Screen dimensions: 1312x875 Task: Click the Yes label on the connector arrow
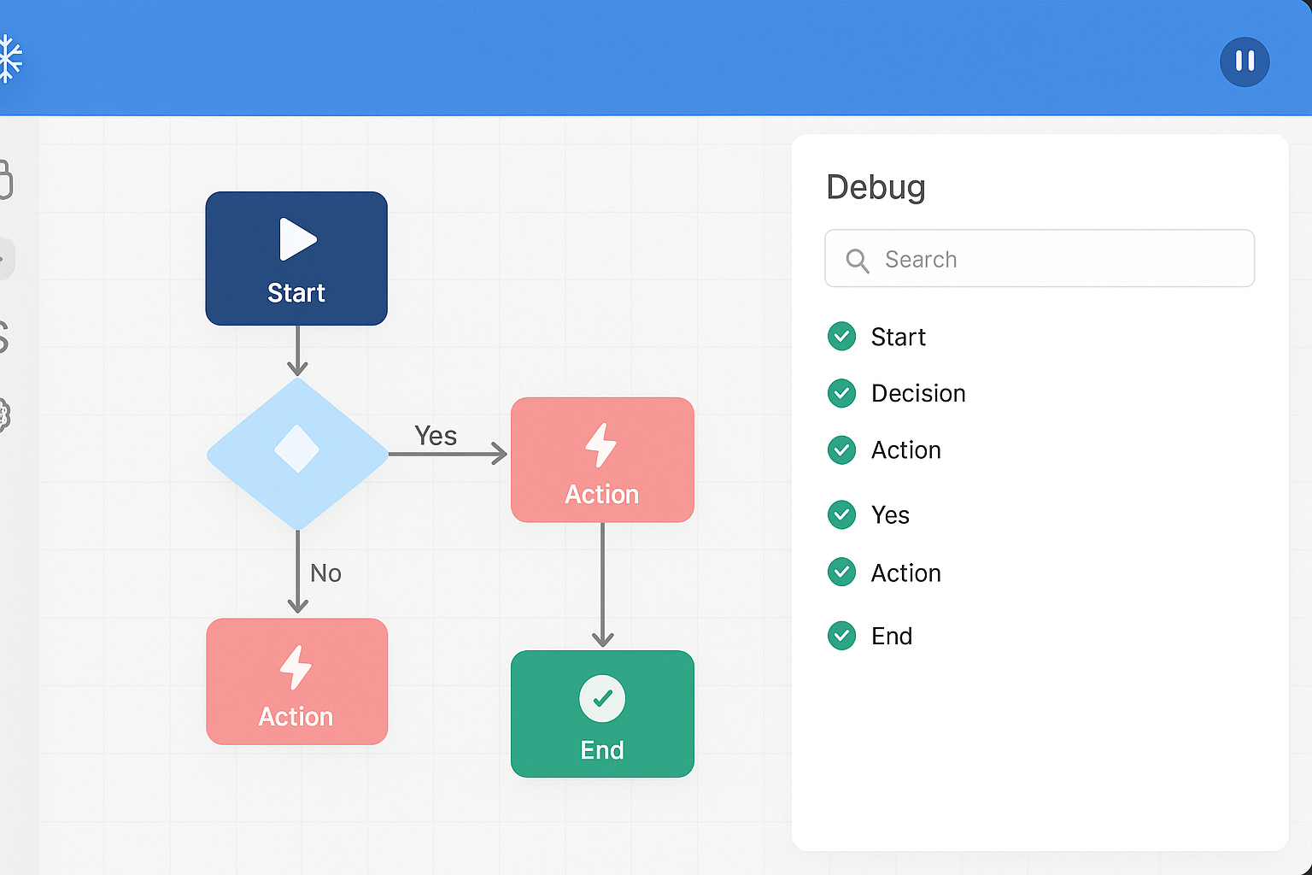click(436, 436)
